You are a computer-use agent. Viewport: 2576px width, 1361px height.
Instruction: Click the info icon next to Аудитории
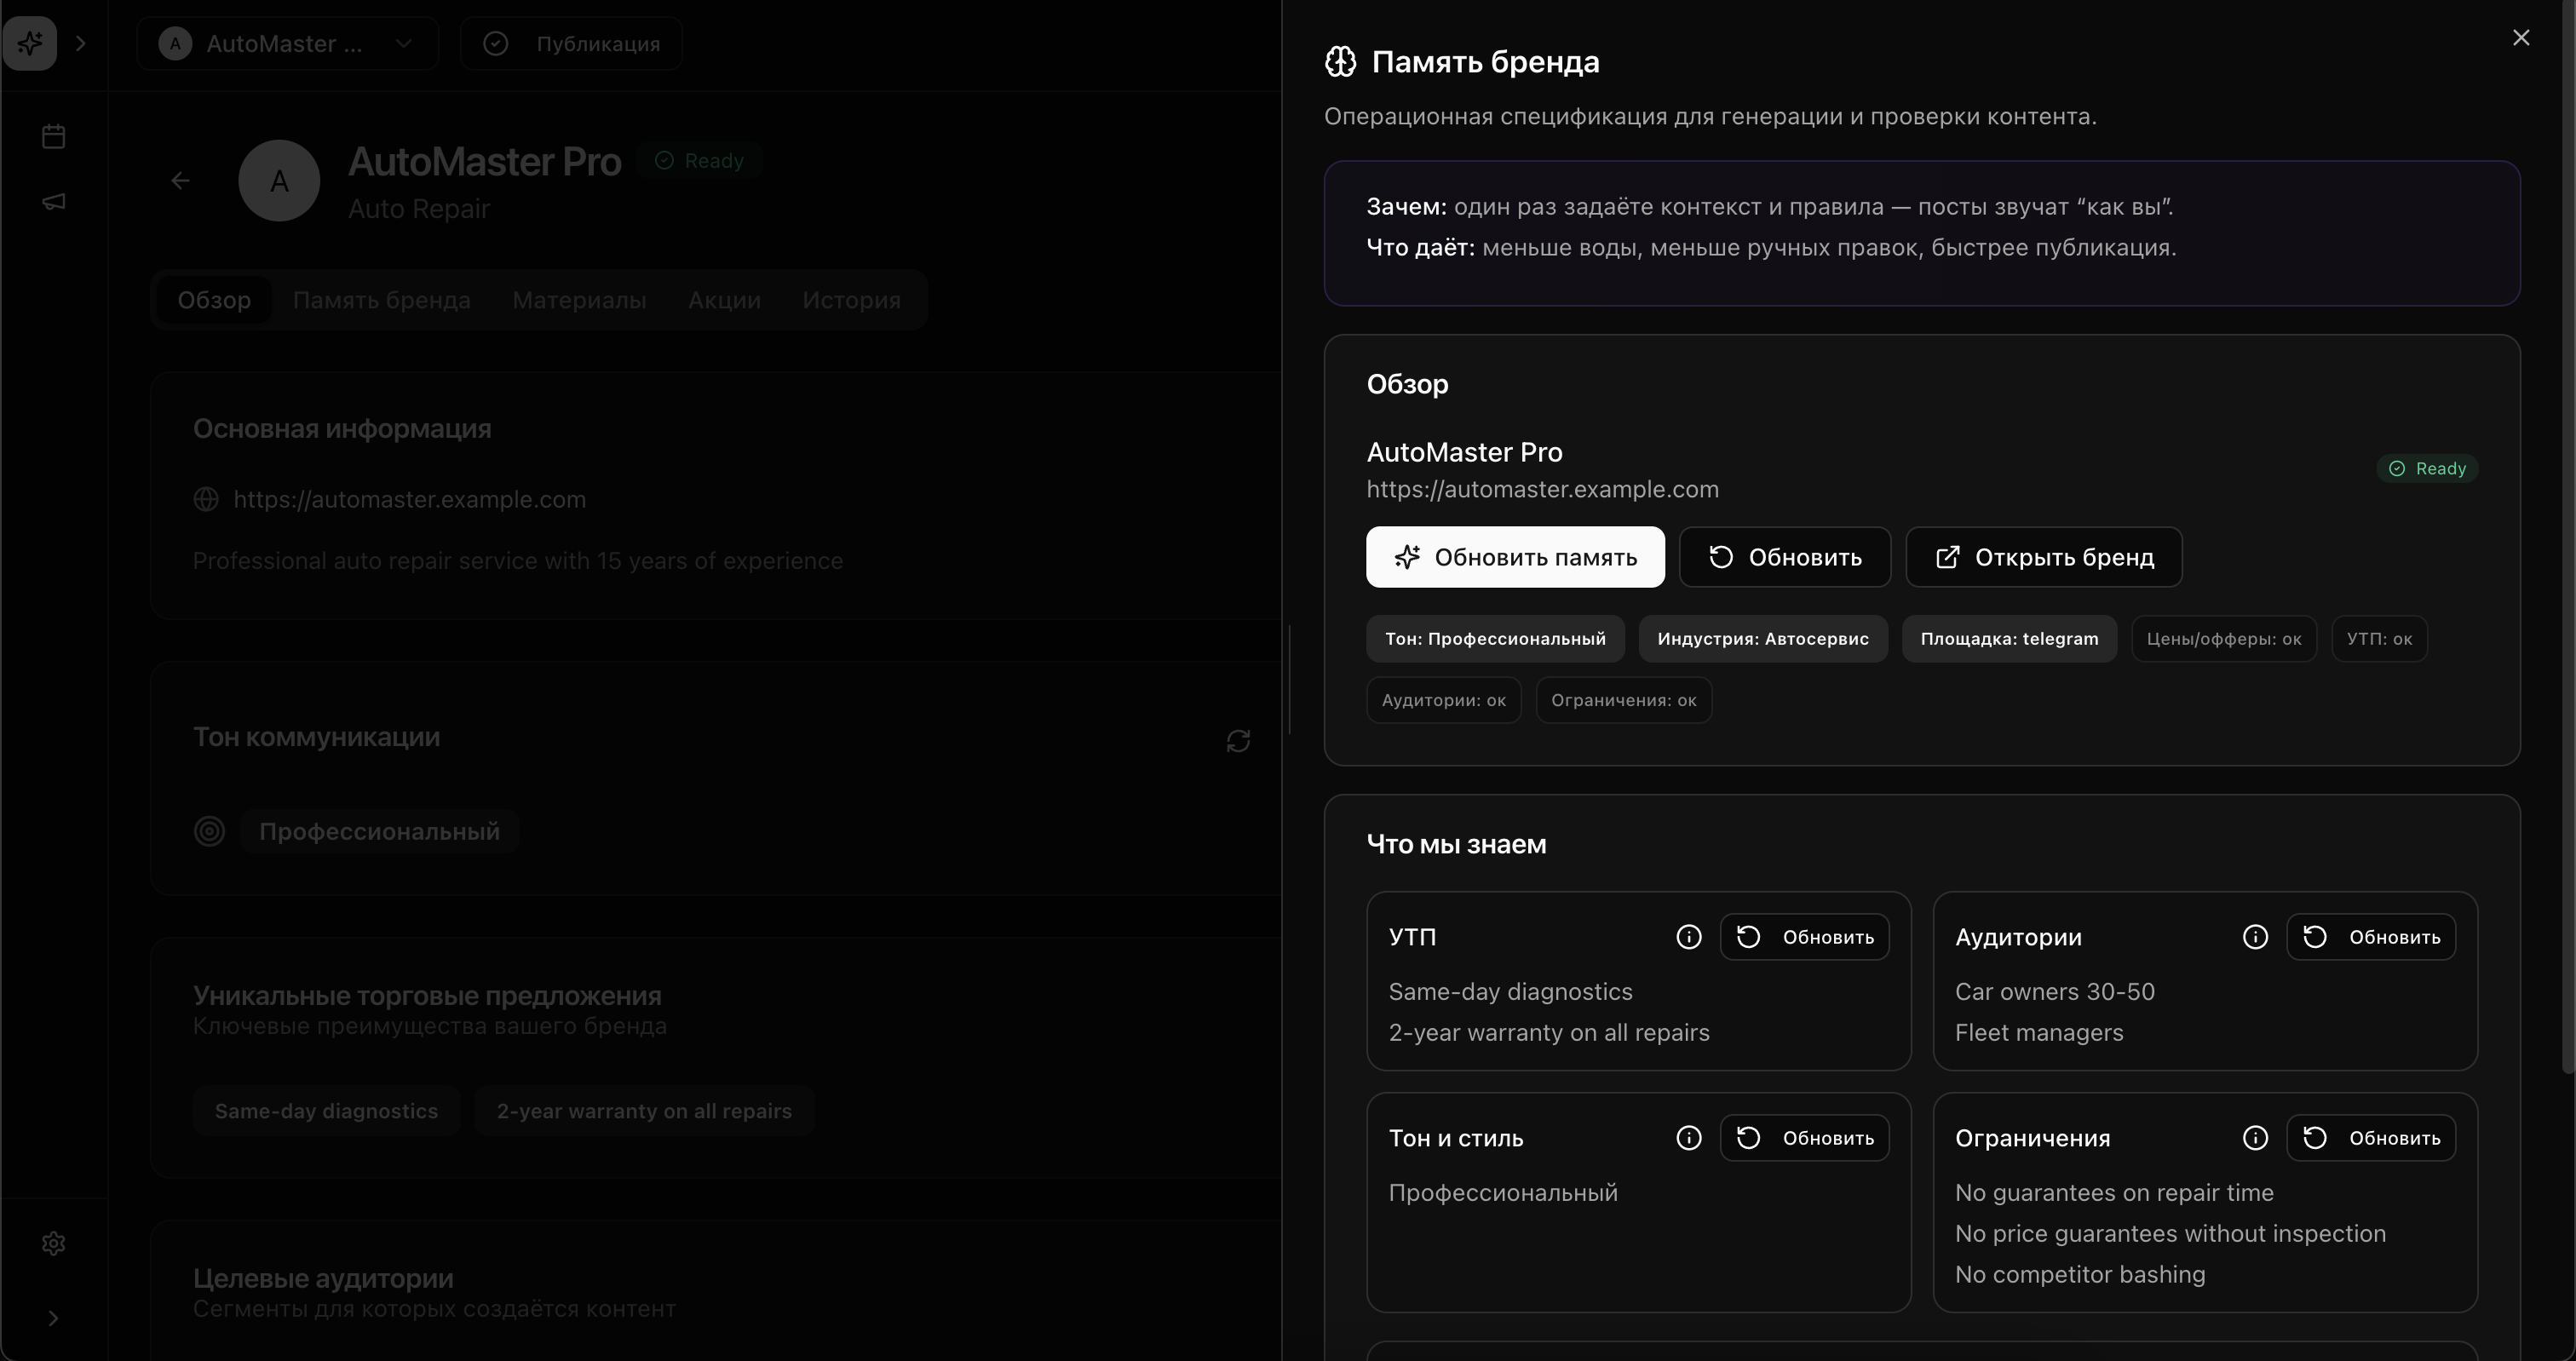tap(2254, 937)
